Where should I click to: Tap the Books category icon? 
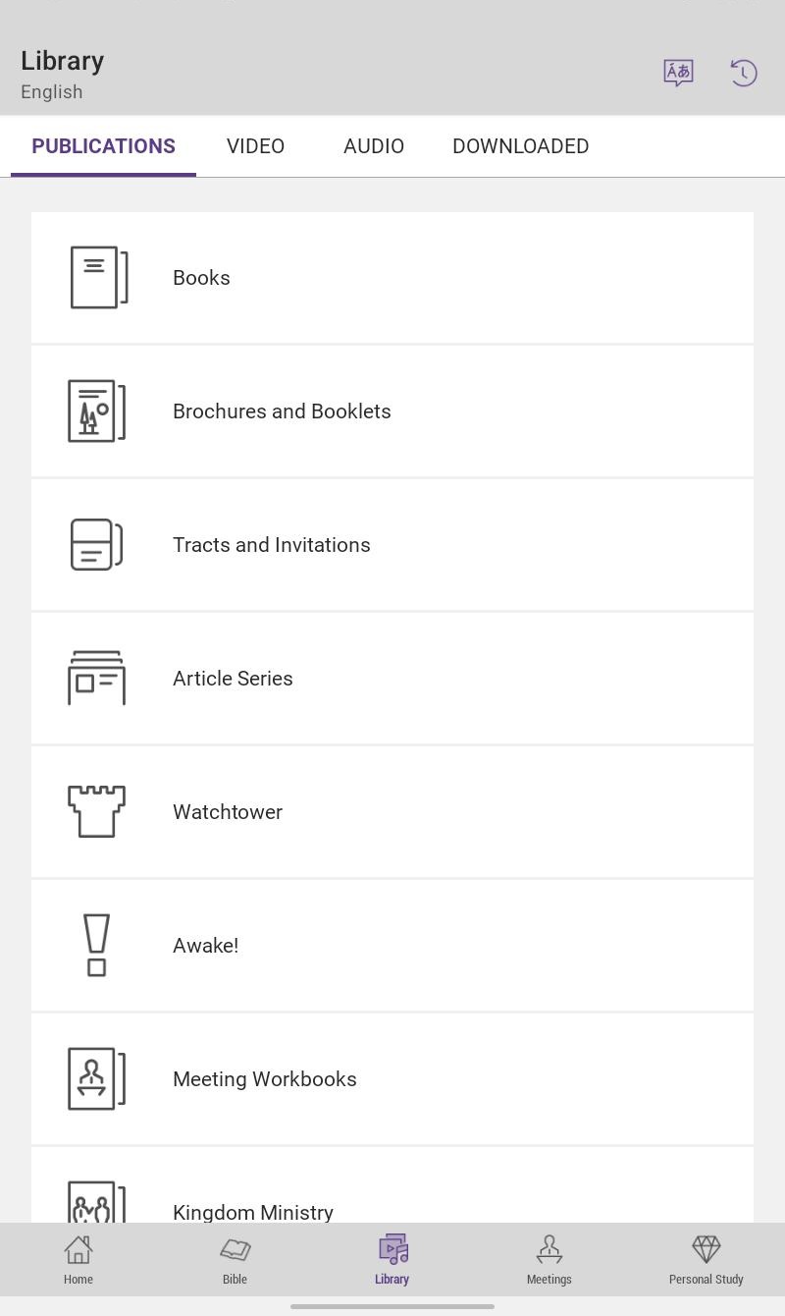(99, 277)
